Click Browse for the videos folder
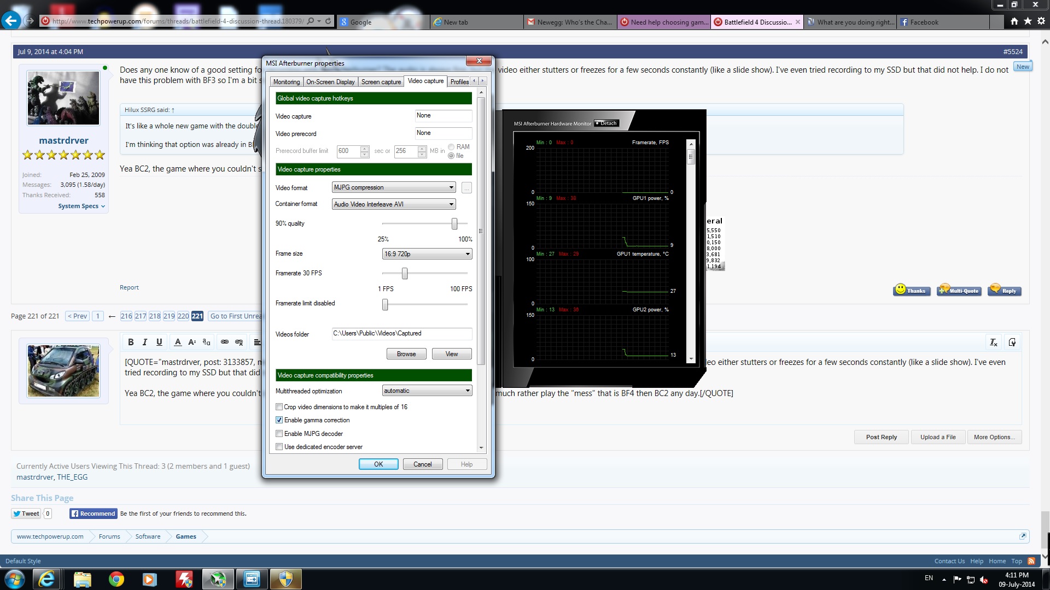This screenshot has width=1050, height=590. (x=406, y=354)
